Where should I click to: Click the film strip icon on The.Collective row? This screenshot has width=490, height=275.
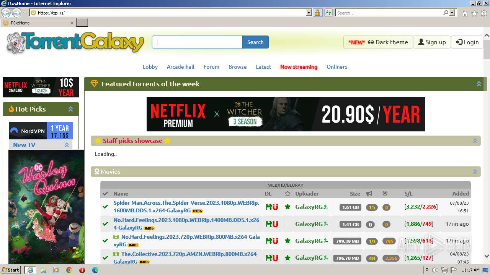click(x=116, y=254)
